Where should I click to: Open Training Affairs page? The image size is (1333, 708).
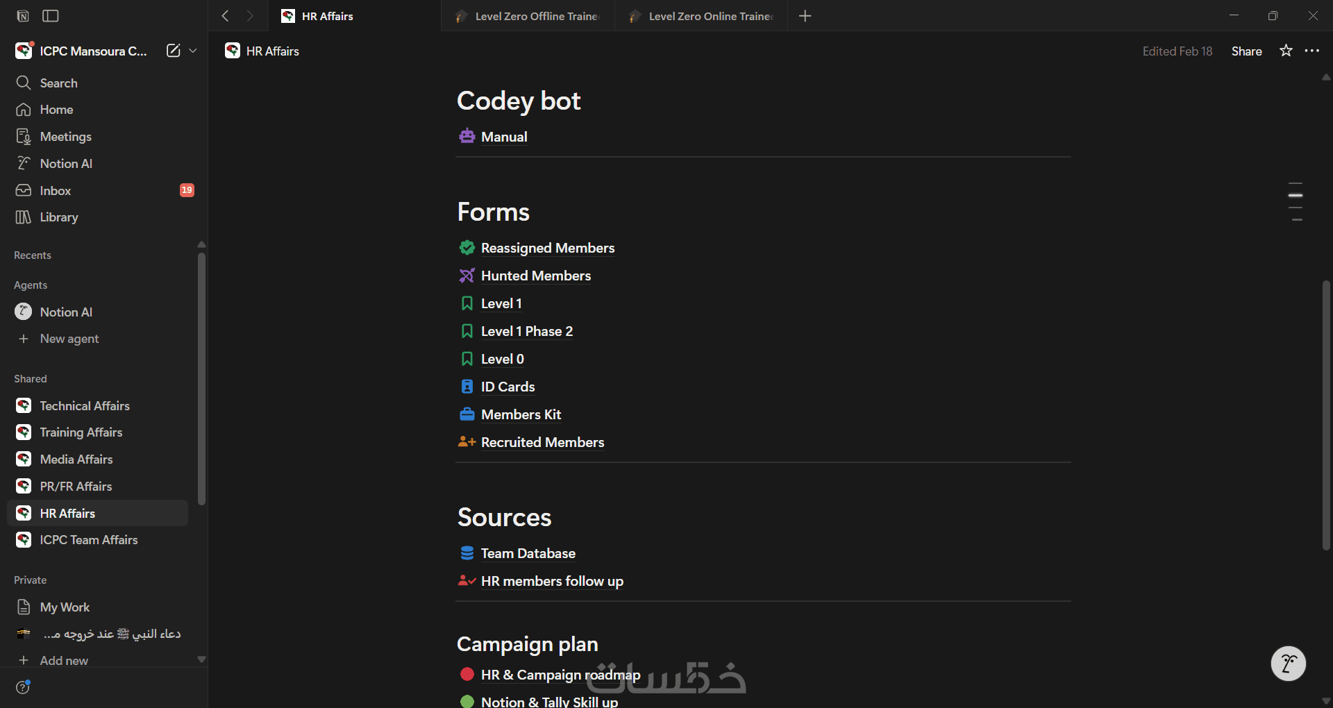(x=97, y=432)
